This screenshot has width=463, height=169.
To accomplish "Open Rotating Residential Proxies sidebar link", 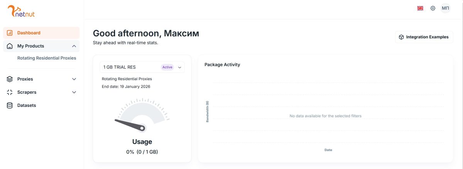I will (x=47, y=58).
